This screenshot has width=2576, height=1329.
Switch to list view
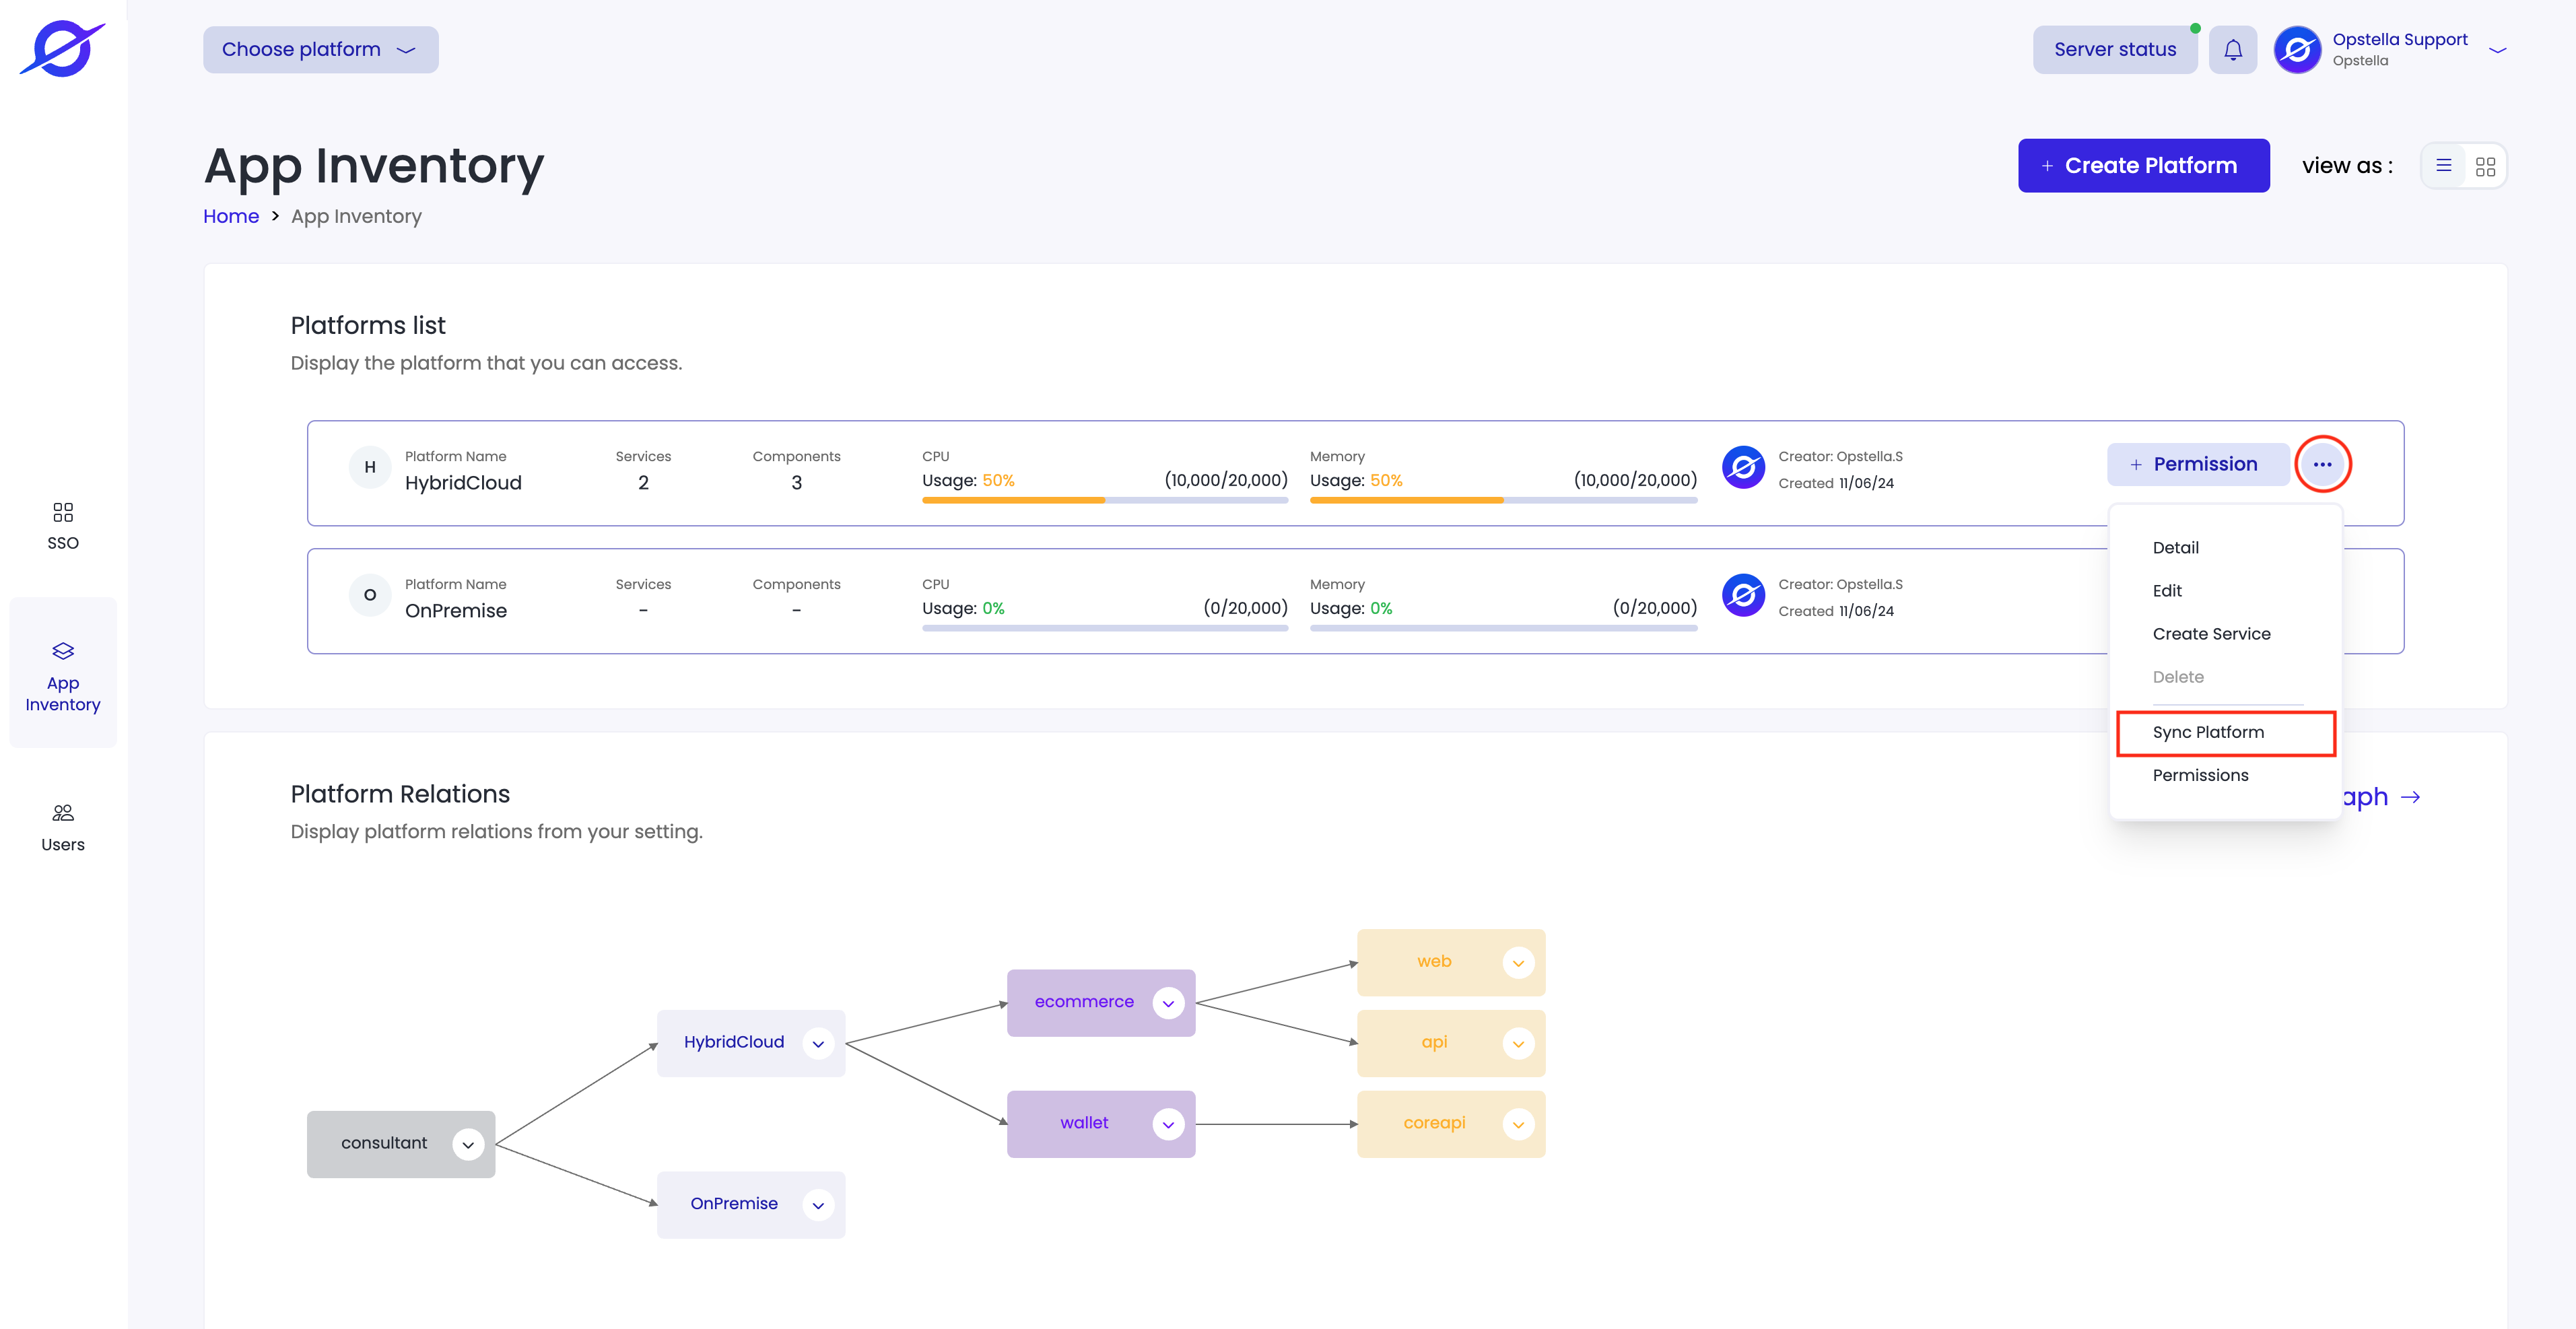[2444, 166]
